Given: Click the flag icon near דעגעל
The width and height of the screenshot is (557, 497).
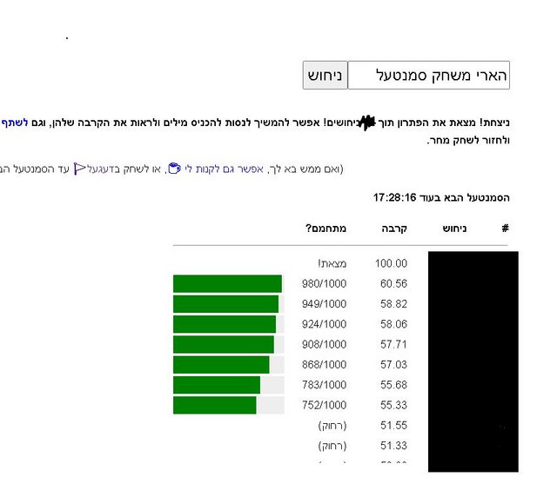Looking at the screenshot, I should pos(79,169).
